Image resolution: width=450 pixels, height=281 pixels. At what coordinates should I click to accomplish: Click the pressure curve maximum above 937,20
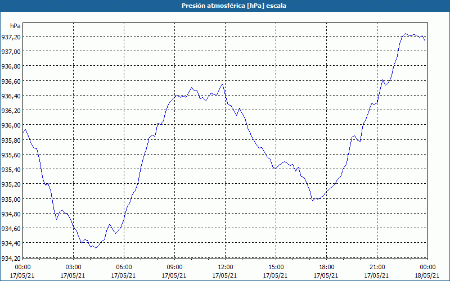pyautogui.click(x=405, y=34)
